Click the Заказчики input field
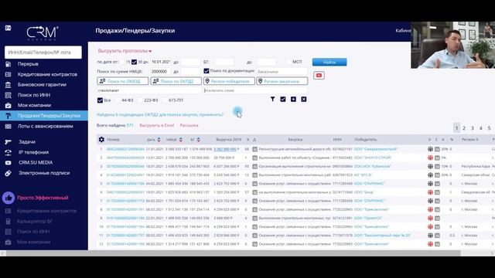Image resolution: width=495 pixels, height=278 pixels. pyautogui.click(x=282, y=72)
